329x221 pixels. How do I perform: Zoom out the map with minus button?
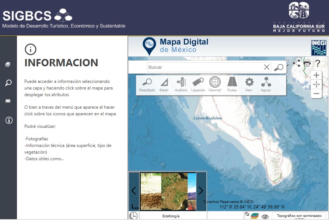pos(316,94)
